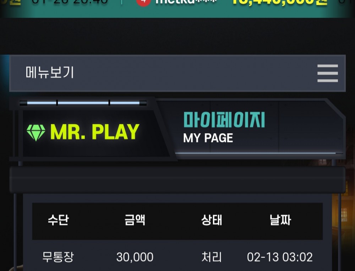Image resolution: width=355 pixels, height=271 pixels.
Task: Click the 마이페이지 heading
Action: pos(224,120)
